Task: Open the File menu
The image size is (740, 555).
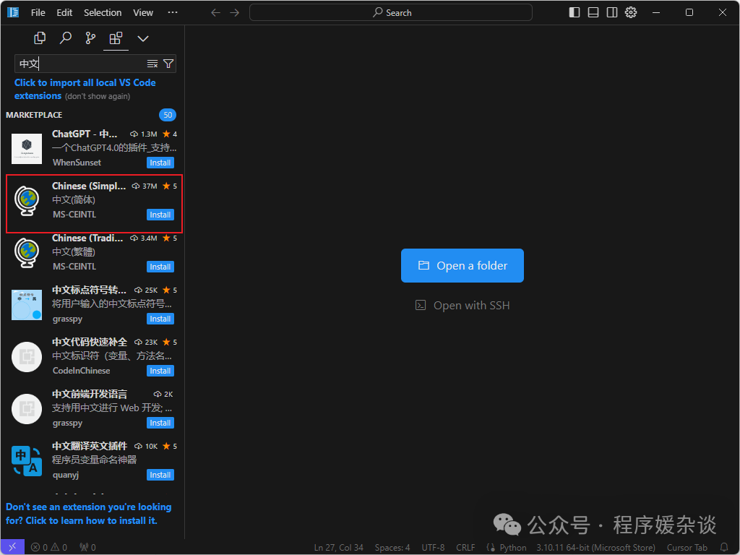Action: click(x=38, y=12)
